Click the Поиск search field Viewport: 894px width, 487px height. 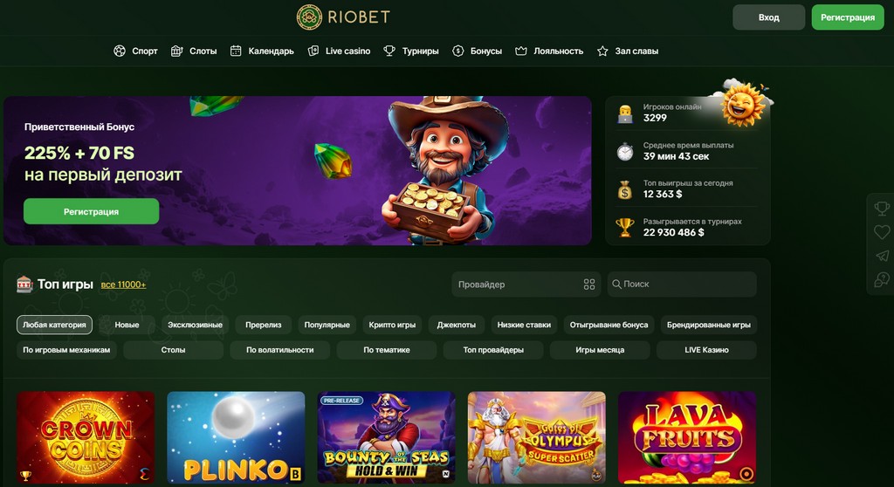(682, 284)
